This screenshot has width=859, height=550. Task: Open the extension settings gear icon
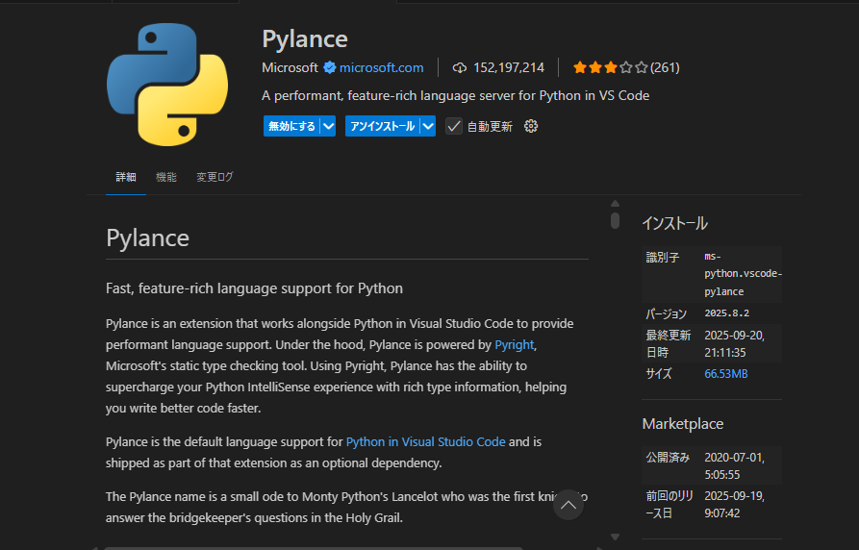pos(531,126)
